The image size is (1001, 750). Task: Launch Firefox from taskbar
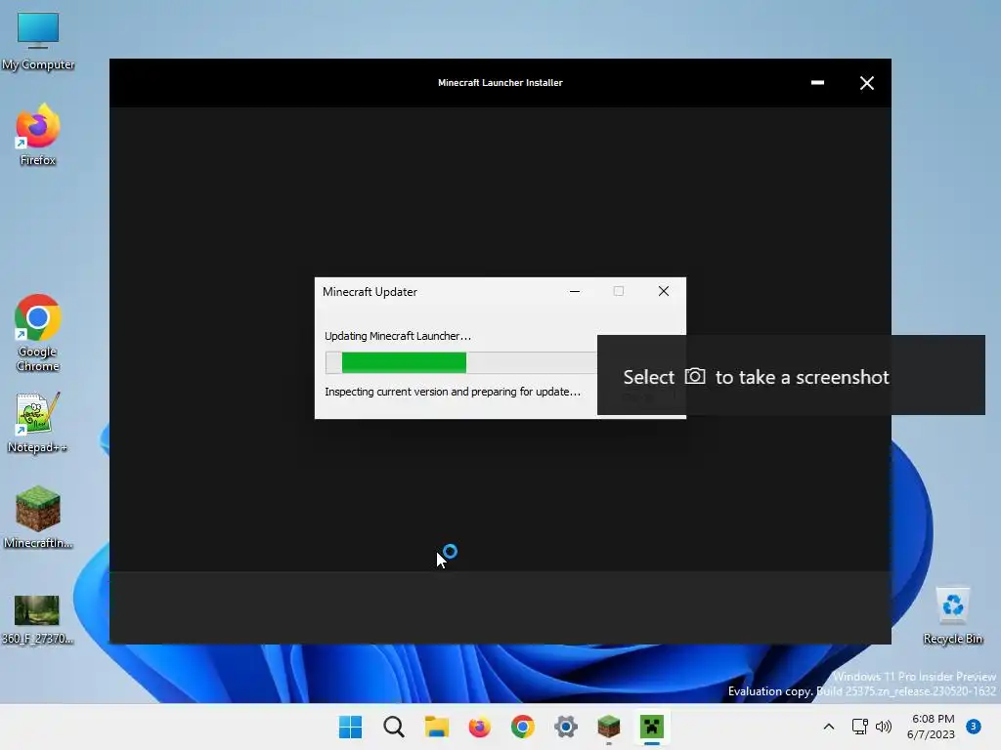pos(479,727)
